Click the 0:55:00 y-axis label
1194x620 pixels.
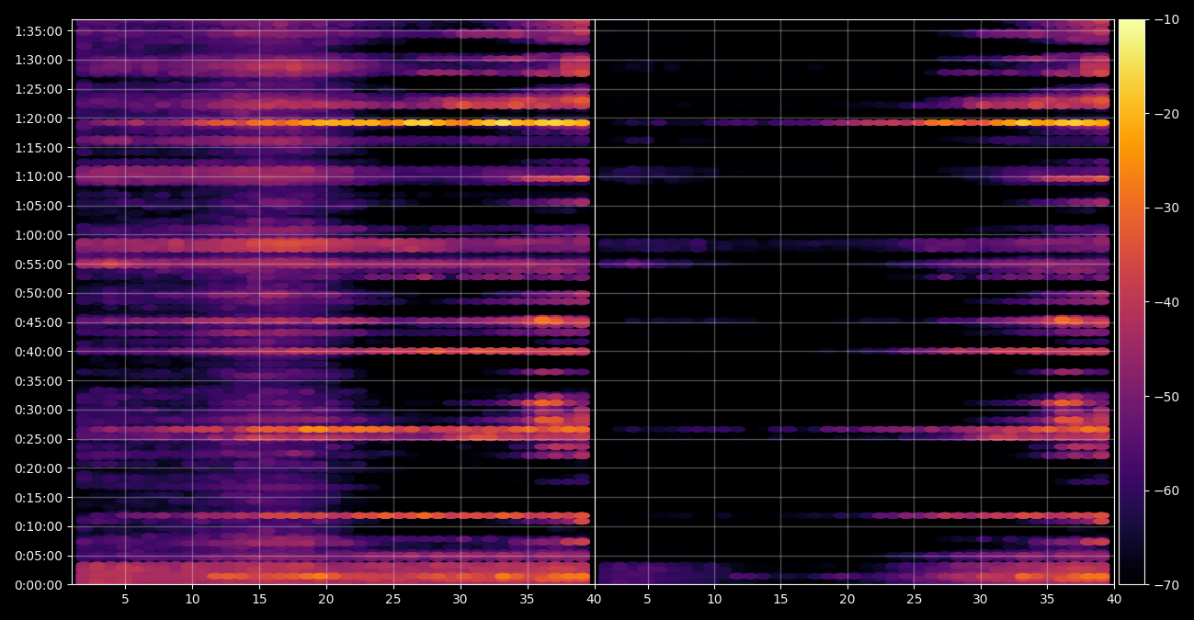coord(39,265)
